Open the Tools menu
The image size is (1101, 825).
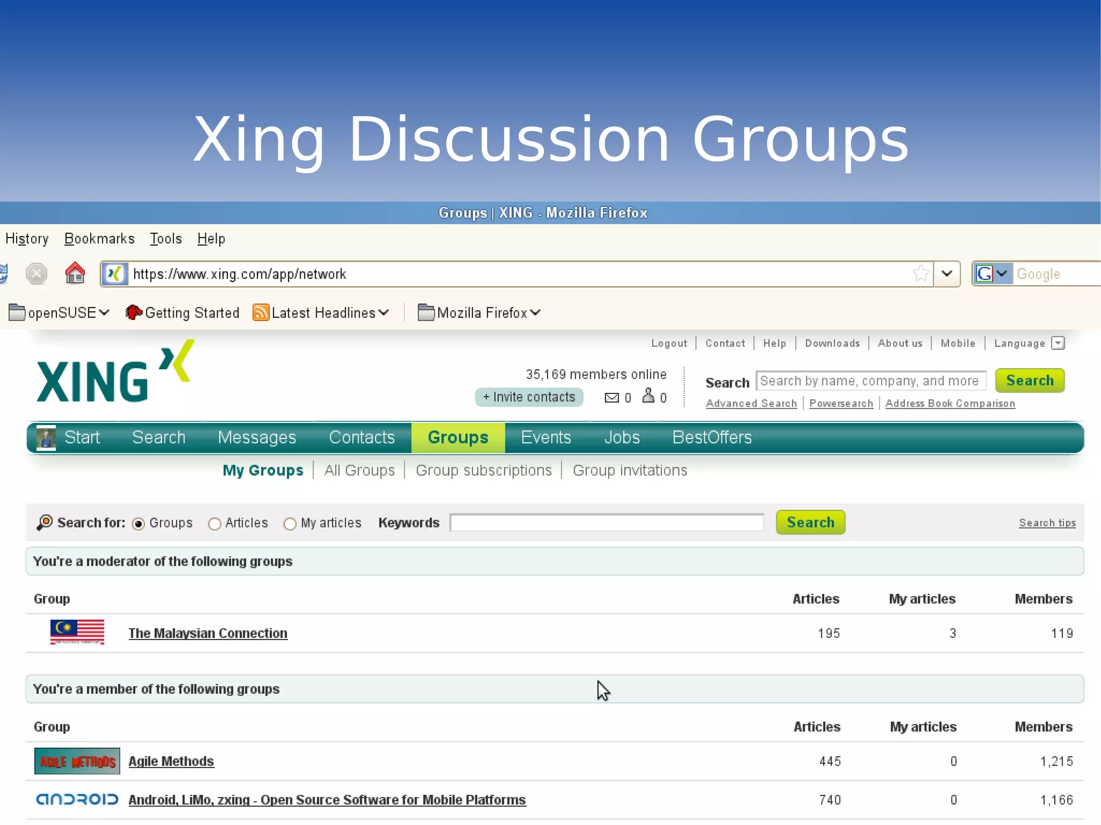tap(166, 239)
